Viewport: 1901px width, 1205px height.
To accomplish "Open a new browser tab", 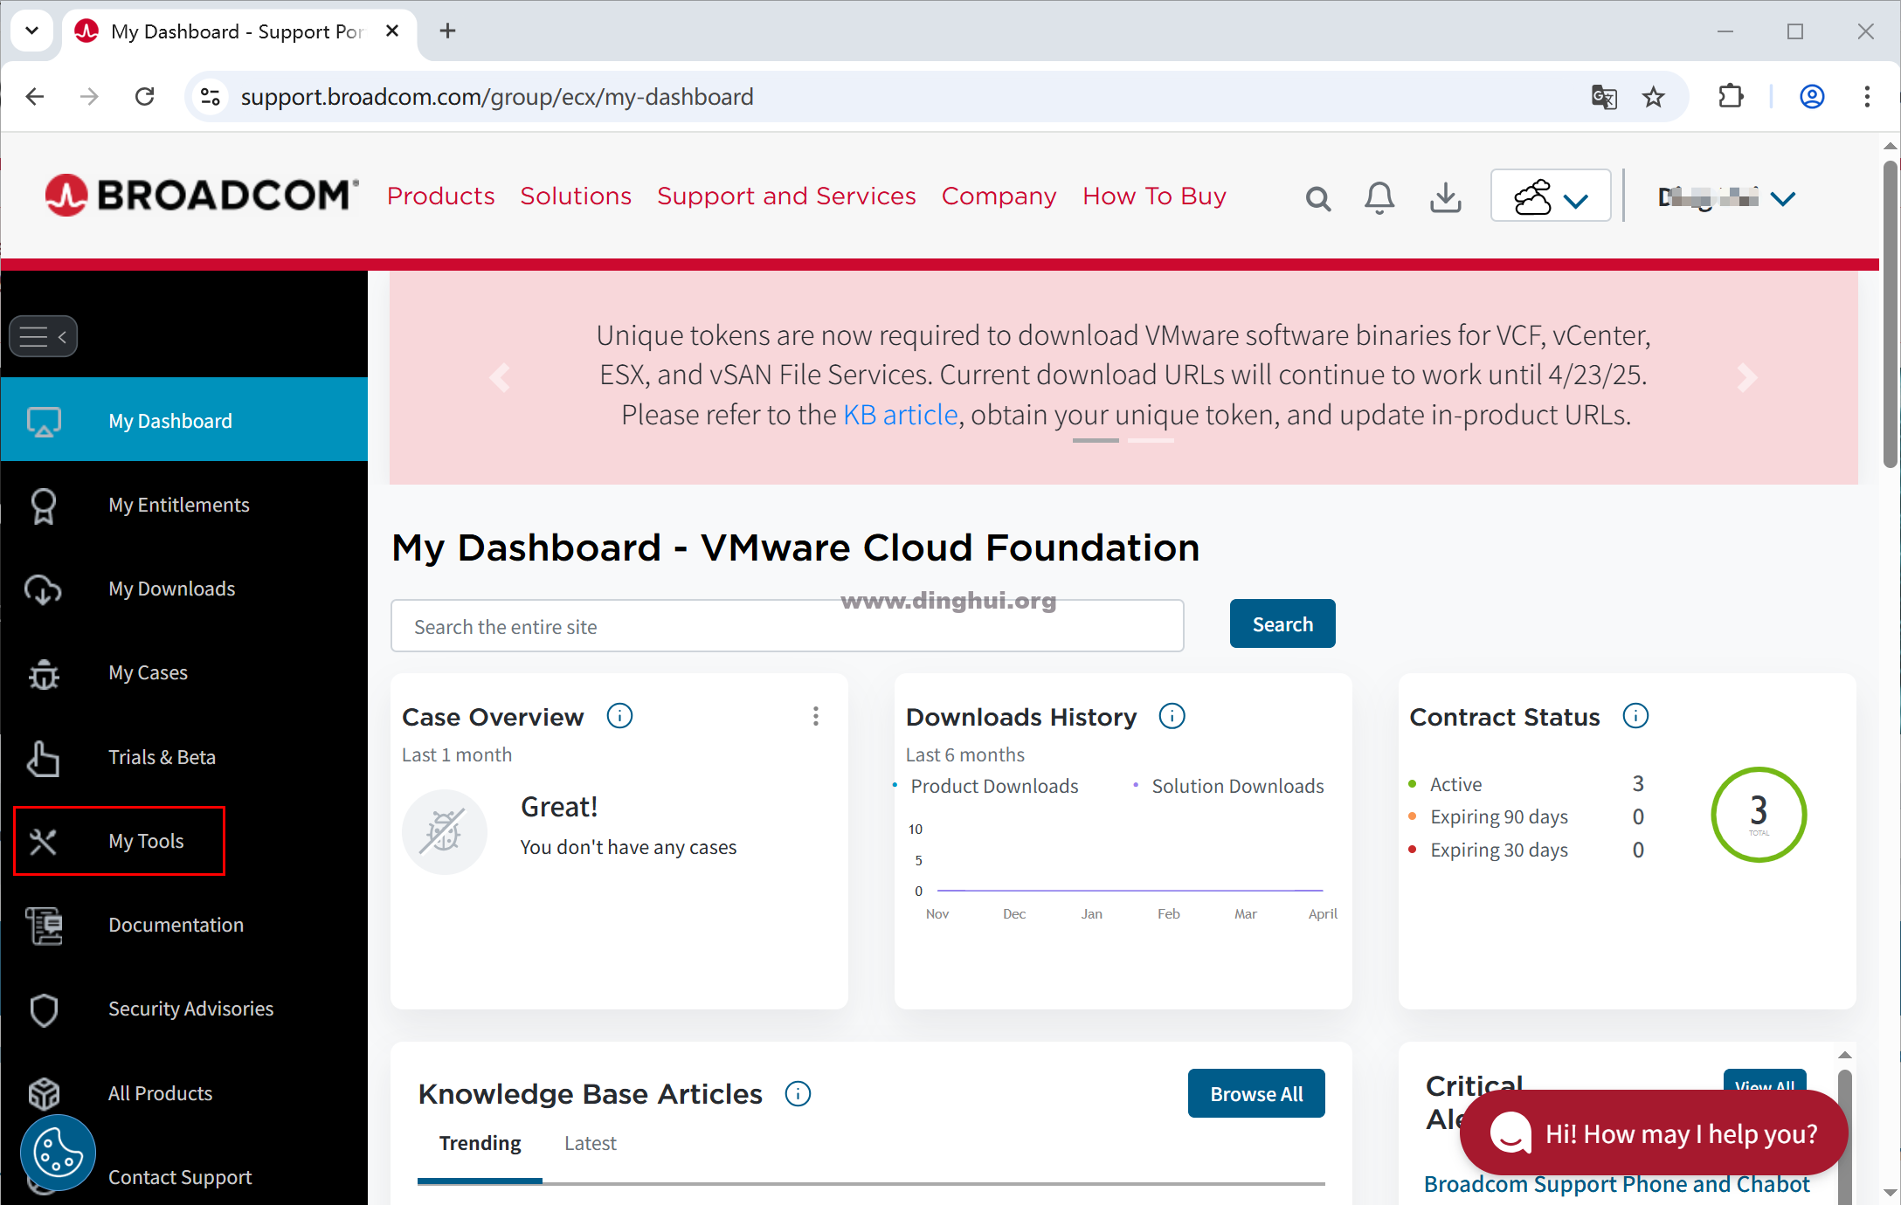I will click(447, 31).
